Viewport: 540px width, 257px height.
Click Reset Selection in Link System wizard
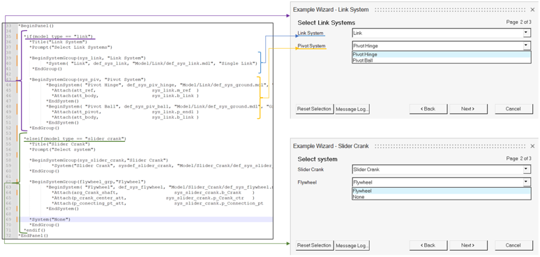tap(315, 109)
